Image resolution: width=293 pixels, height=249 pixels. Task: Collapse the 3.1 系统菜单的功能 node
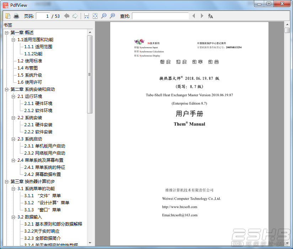(x=13, y=189)
